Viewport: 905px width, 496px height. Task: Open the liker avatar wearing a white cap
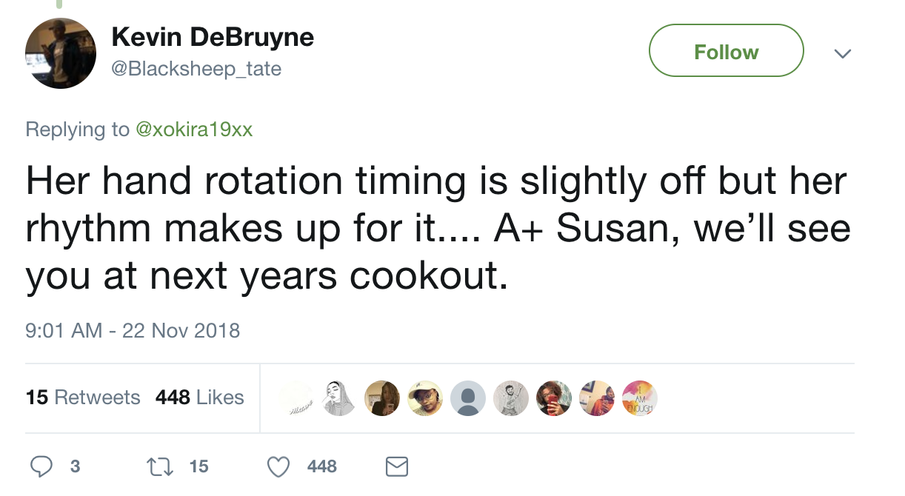[x=425, y=398]
